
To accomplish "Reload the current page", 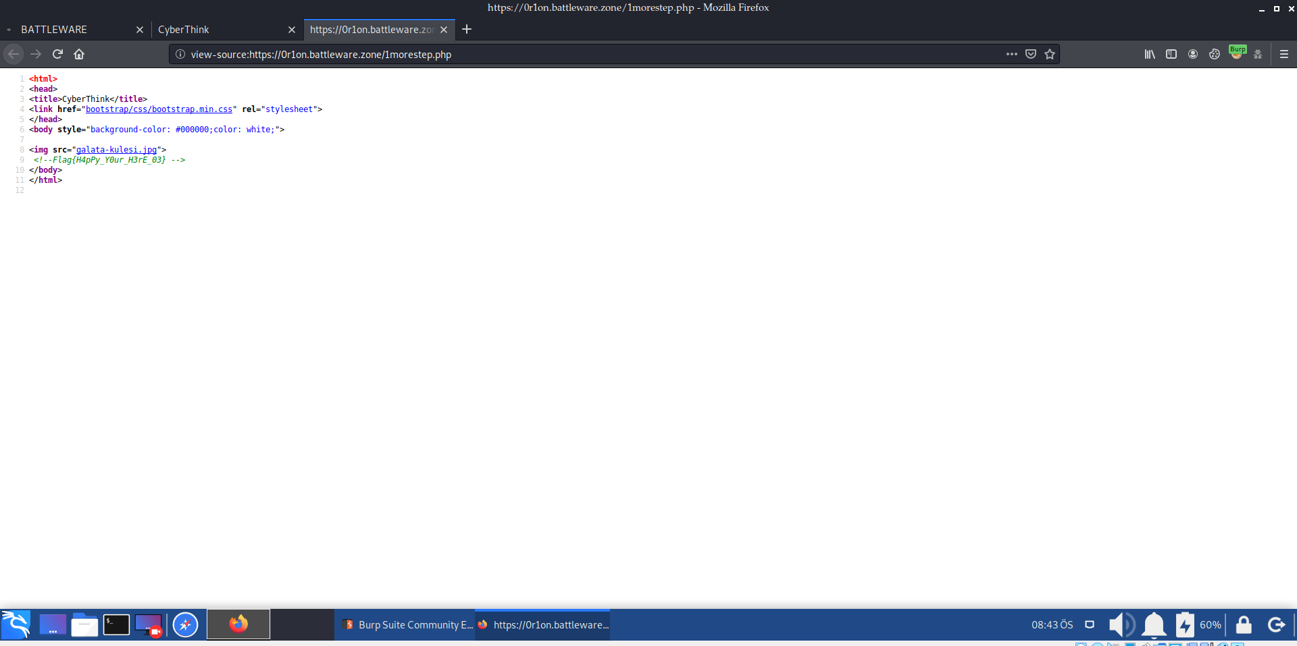I will click(x=57, y=54).
